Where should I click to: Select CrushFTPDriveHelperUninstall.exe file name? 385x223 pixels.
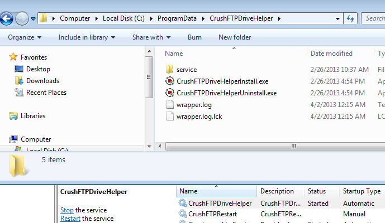(x=227, y=93)
